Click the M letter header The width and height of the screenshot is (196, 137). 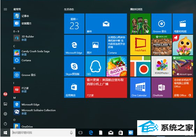15,98
